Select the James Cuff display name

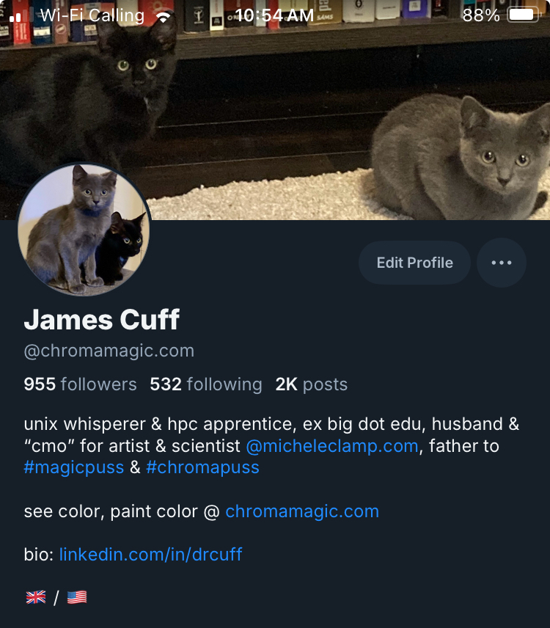tap(102, 320)
